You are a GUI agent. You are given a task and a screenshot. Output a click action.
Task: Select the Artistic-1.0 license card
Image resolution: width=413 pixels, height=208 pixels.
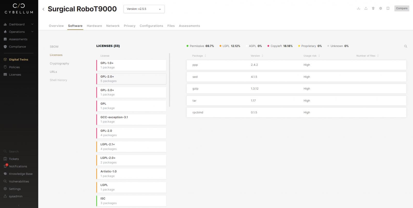[x=131, y=174]
